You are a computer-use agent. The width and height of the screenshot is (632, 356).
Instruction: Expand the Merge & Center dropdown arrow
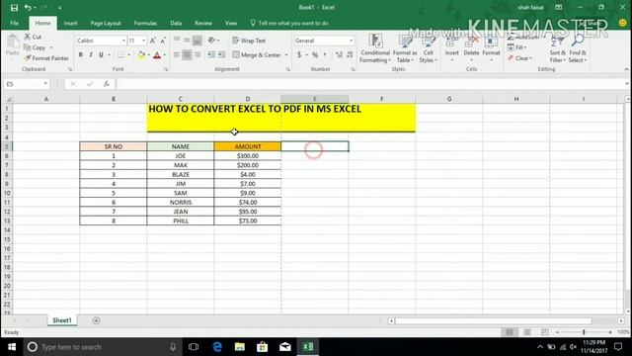coord(286,55)
